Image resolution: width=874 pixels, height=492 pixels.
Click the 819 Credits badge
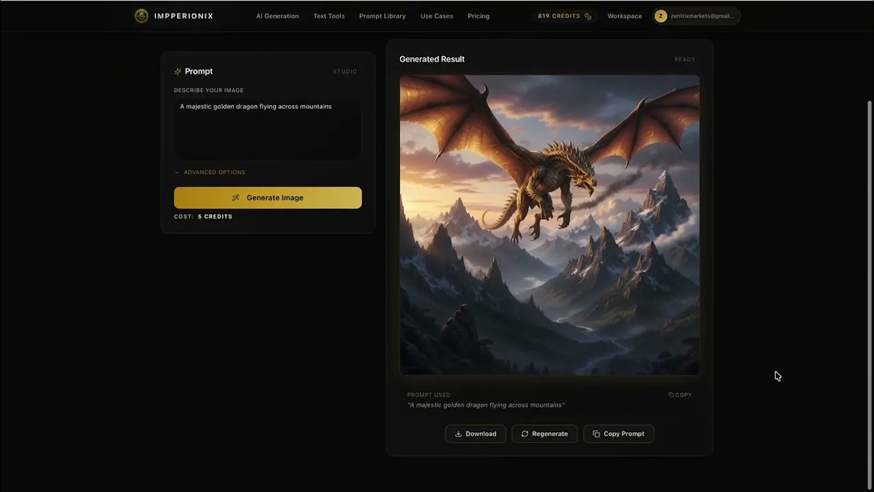(564, 16)
